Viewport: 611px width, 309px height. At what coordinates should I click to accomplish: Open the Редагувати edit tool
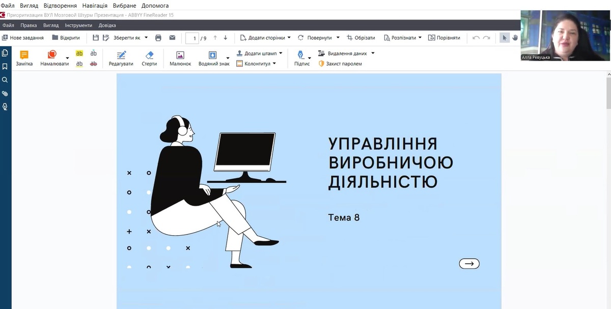pos(121,58)
